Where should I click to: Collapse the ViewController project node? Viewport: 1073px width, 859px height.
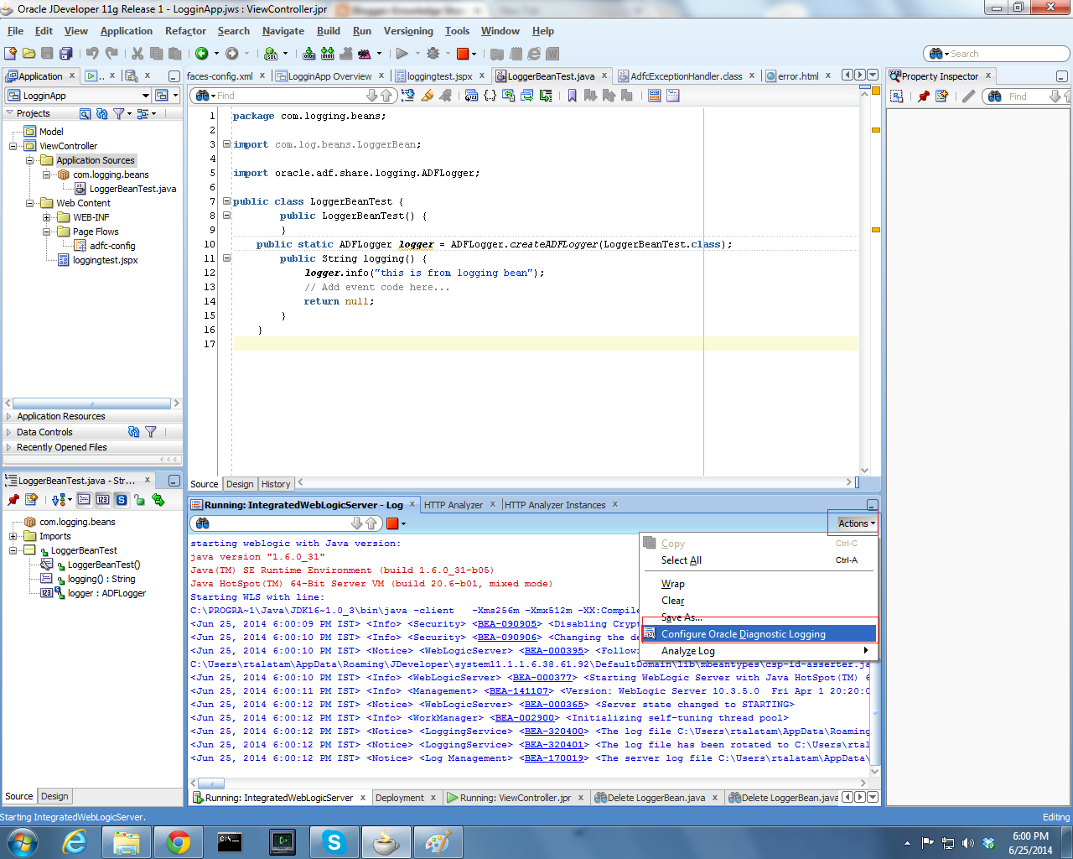(x=13, y=146)
